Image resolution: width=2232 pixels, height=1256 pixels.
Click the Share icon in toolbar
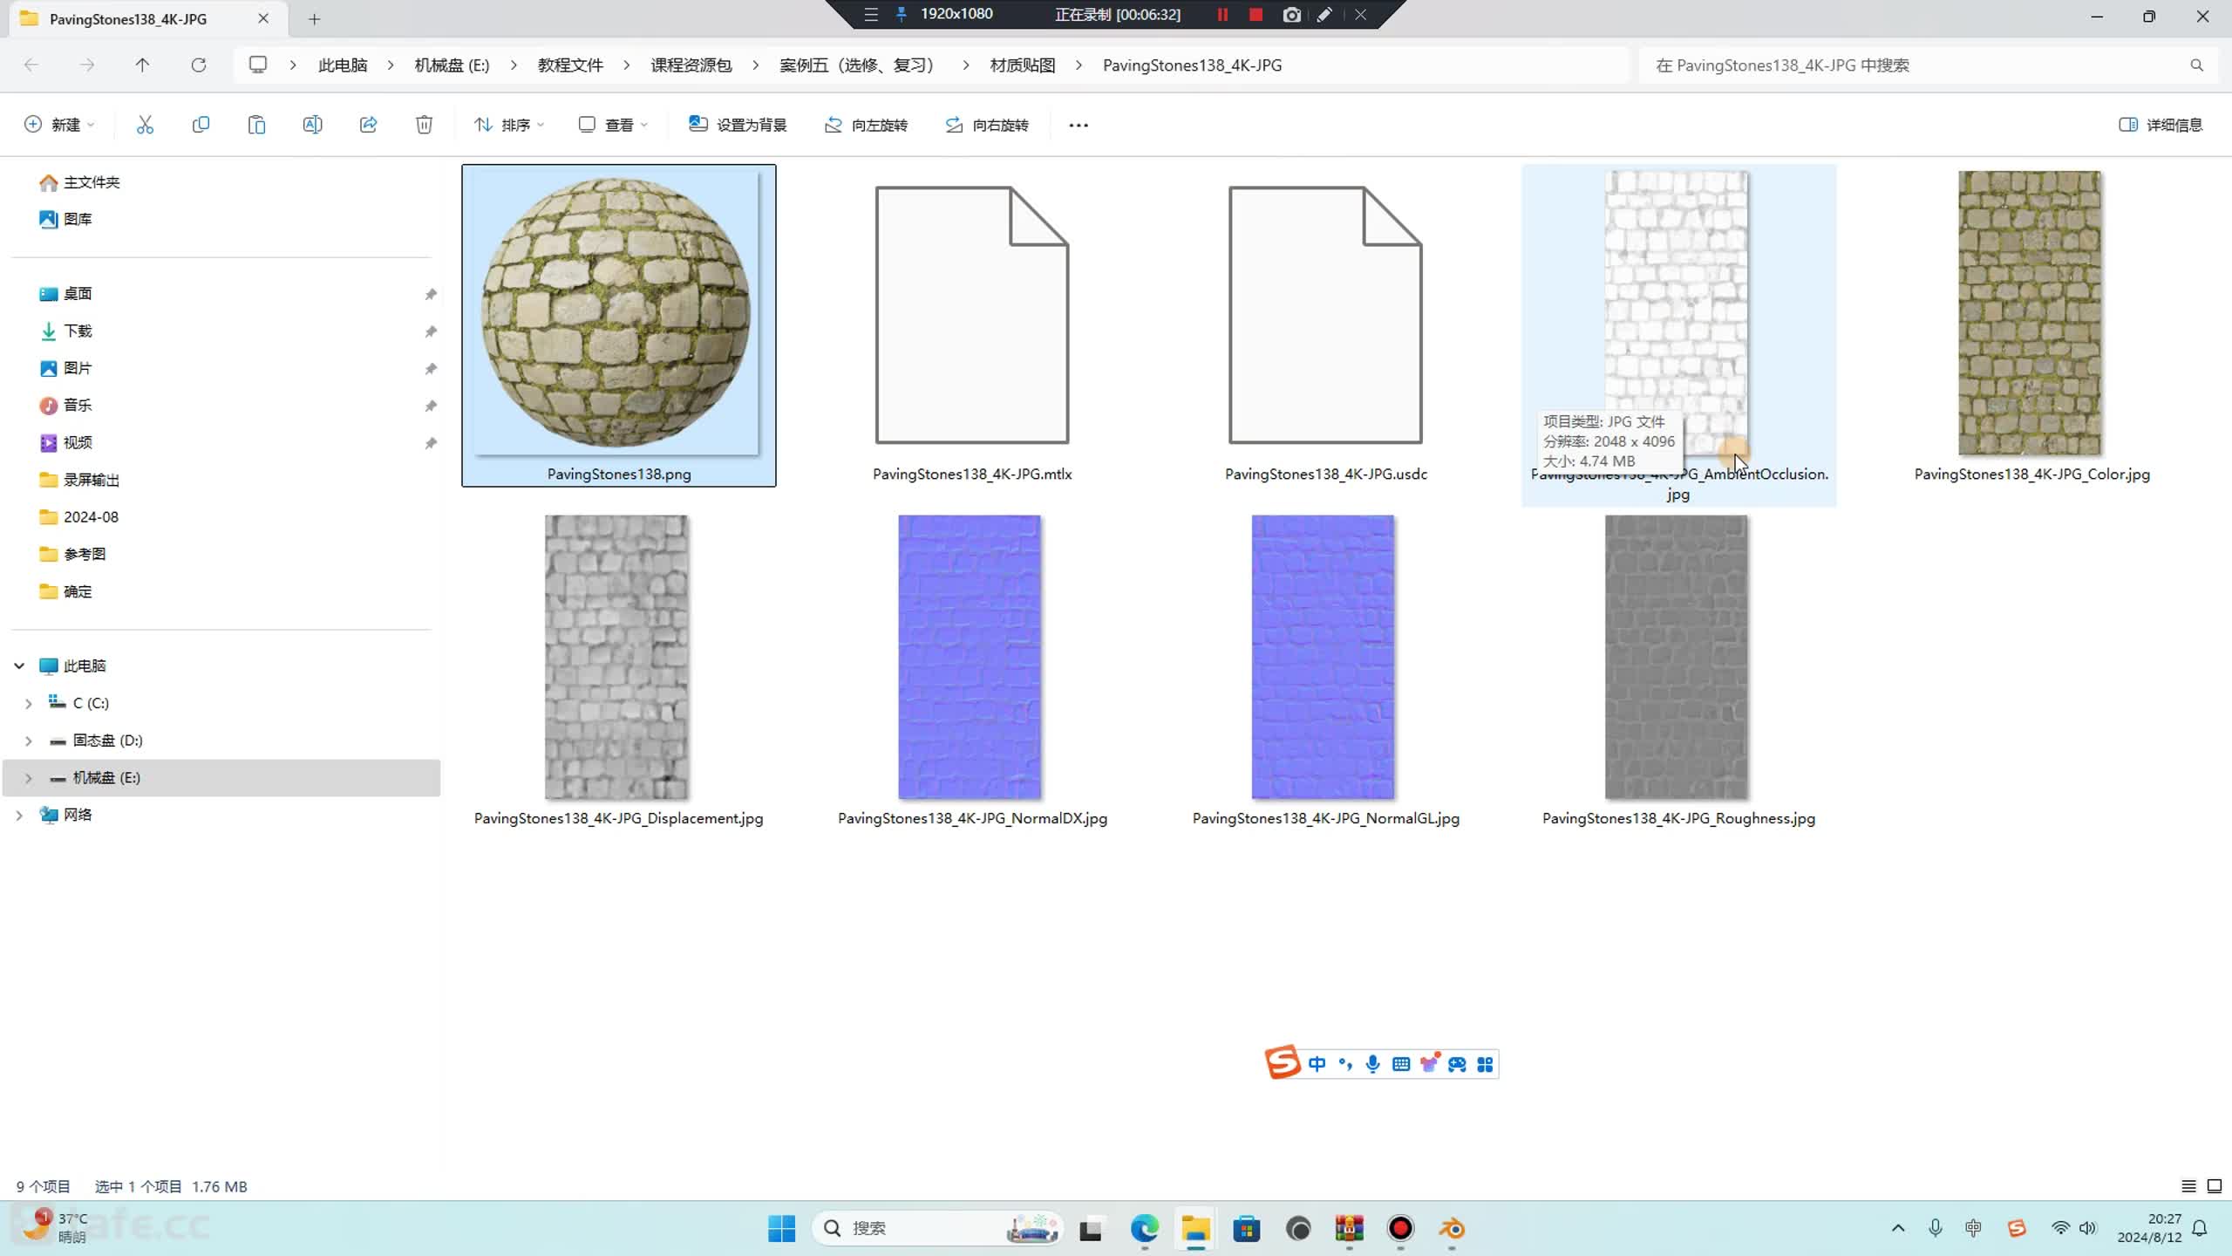coord(368,125)
